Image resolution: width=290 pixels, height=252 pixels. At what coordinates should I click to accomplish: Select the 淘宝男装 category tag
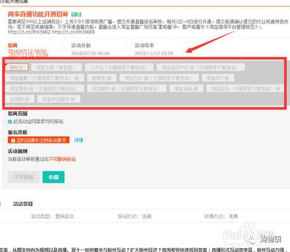pyautogui.click(x=45, y=88)
